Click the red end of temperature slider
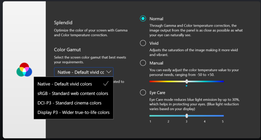 pyautogui.click(x=151, y=81)
